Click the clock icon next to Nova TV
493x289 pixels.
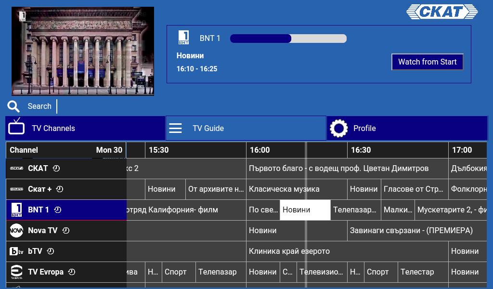click(x=65, y=231)
